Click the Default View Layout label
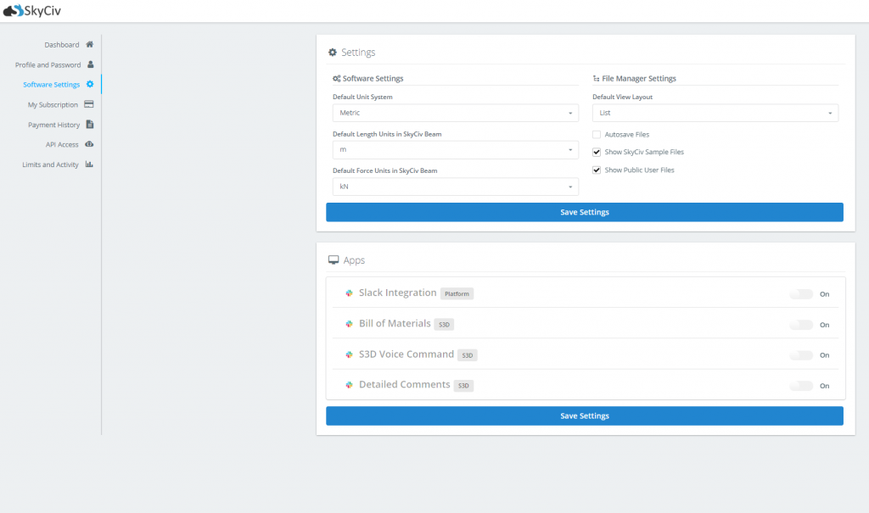Image resolution: width=869 pixels, height=513 pixels. [x=622, y=97]
